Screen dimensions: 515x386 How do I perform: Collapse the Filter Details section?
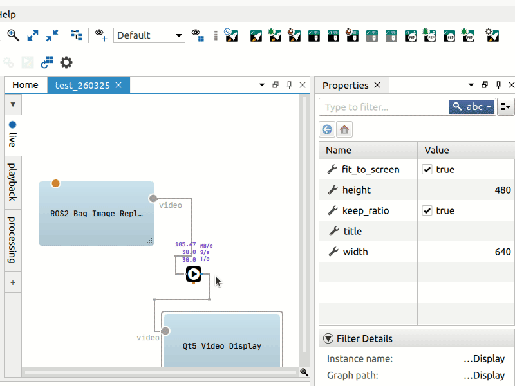328,338
